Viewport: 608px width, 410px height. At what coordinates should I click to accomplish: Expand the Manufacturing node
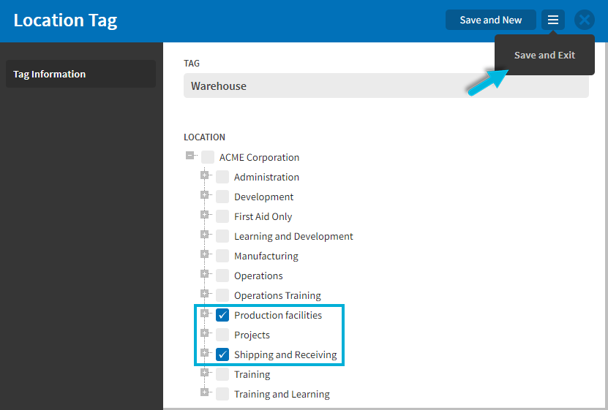coord(204,254)
